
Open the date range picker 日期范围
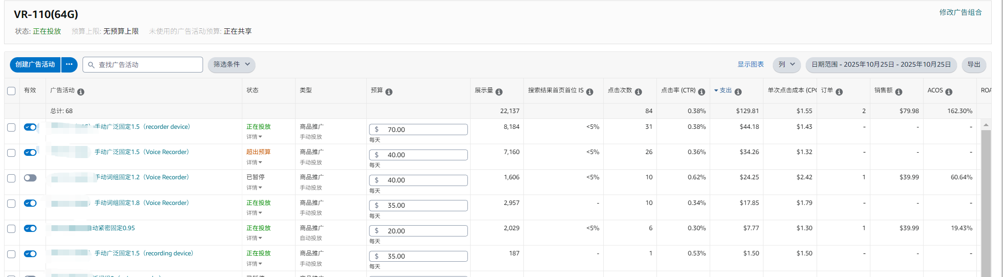tap(881, 64)
